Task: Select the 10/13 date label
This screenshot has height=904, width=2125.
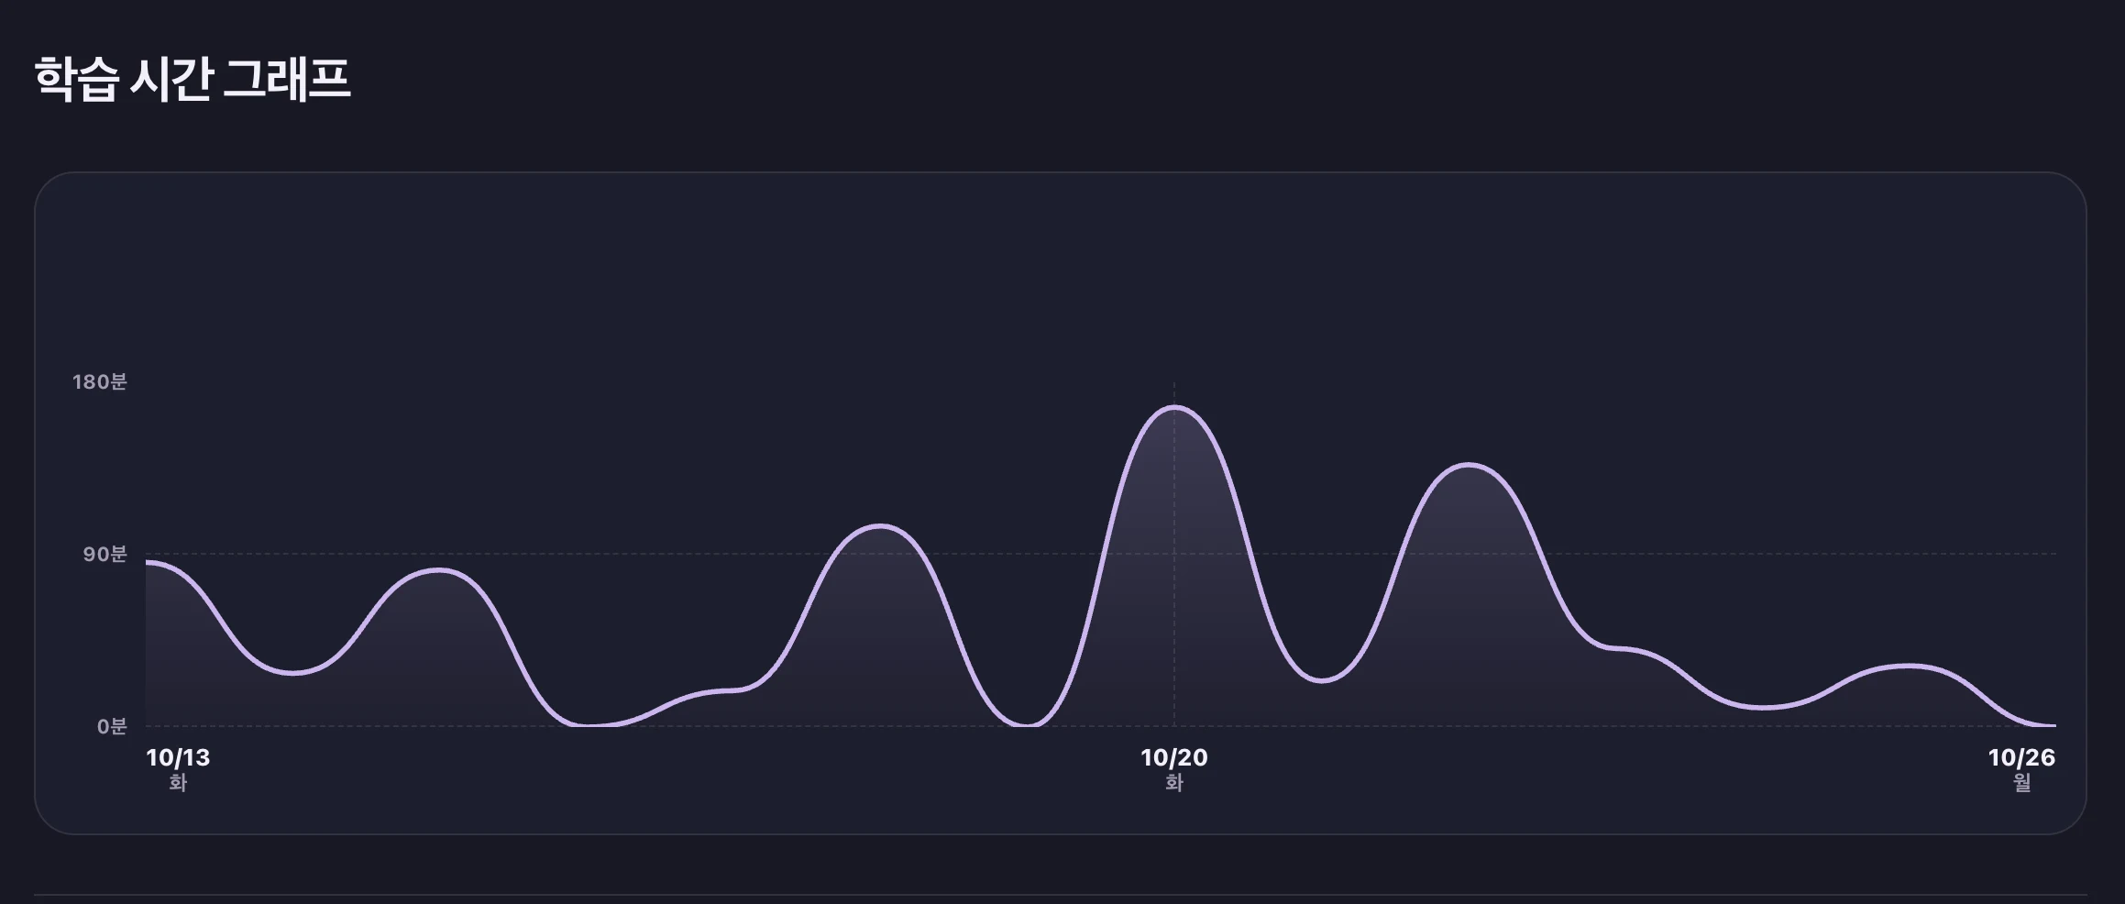Action: [x=178, y=758]
